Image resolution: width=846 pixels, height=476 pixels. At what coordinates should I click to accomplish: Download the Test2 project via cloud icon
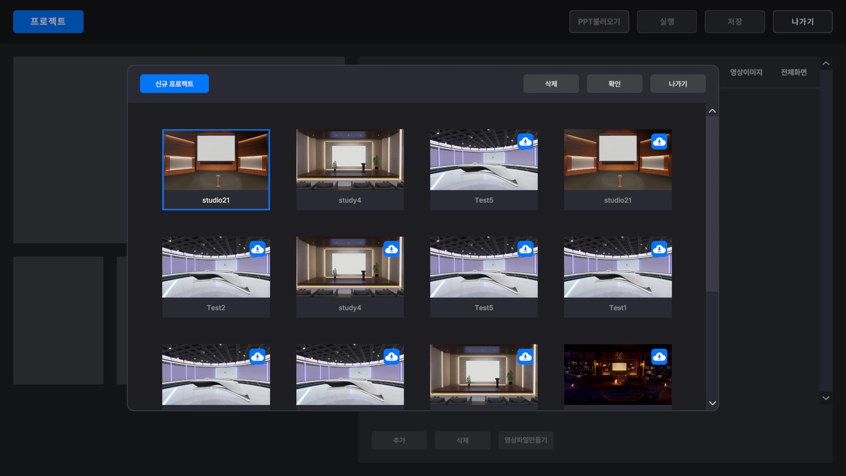[x=257, y=249]
